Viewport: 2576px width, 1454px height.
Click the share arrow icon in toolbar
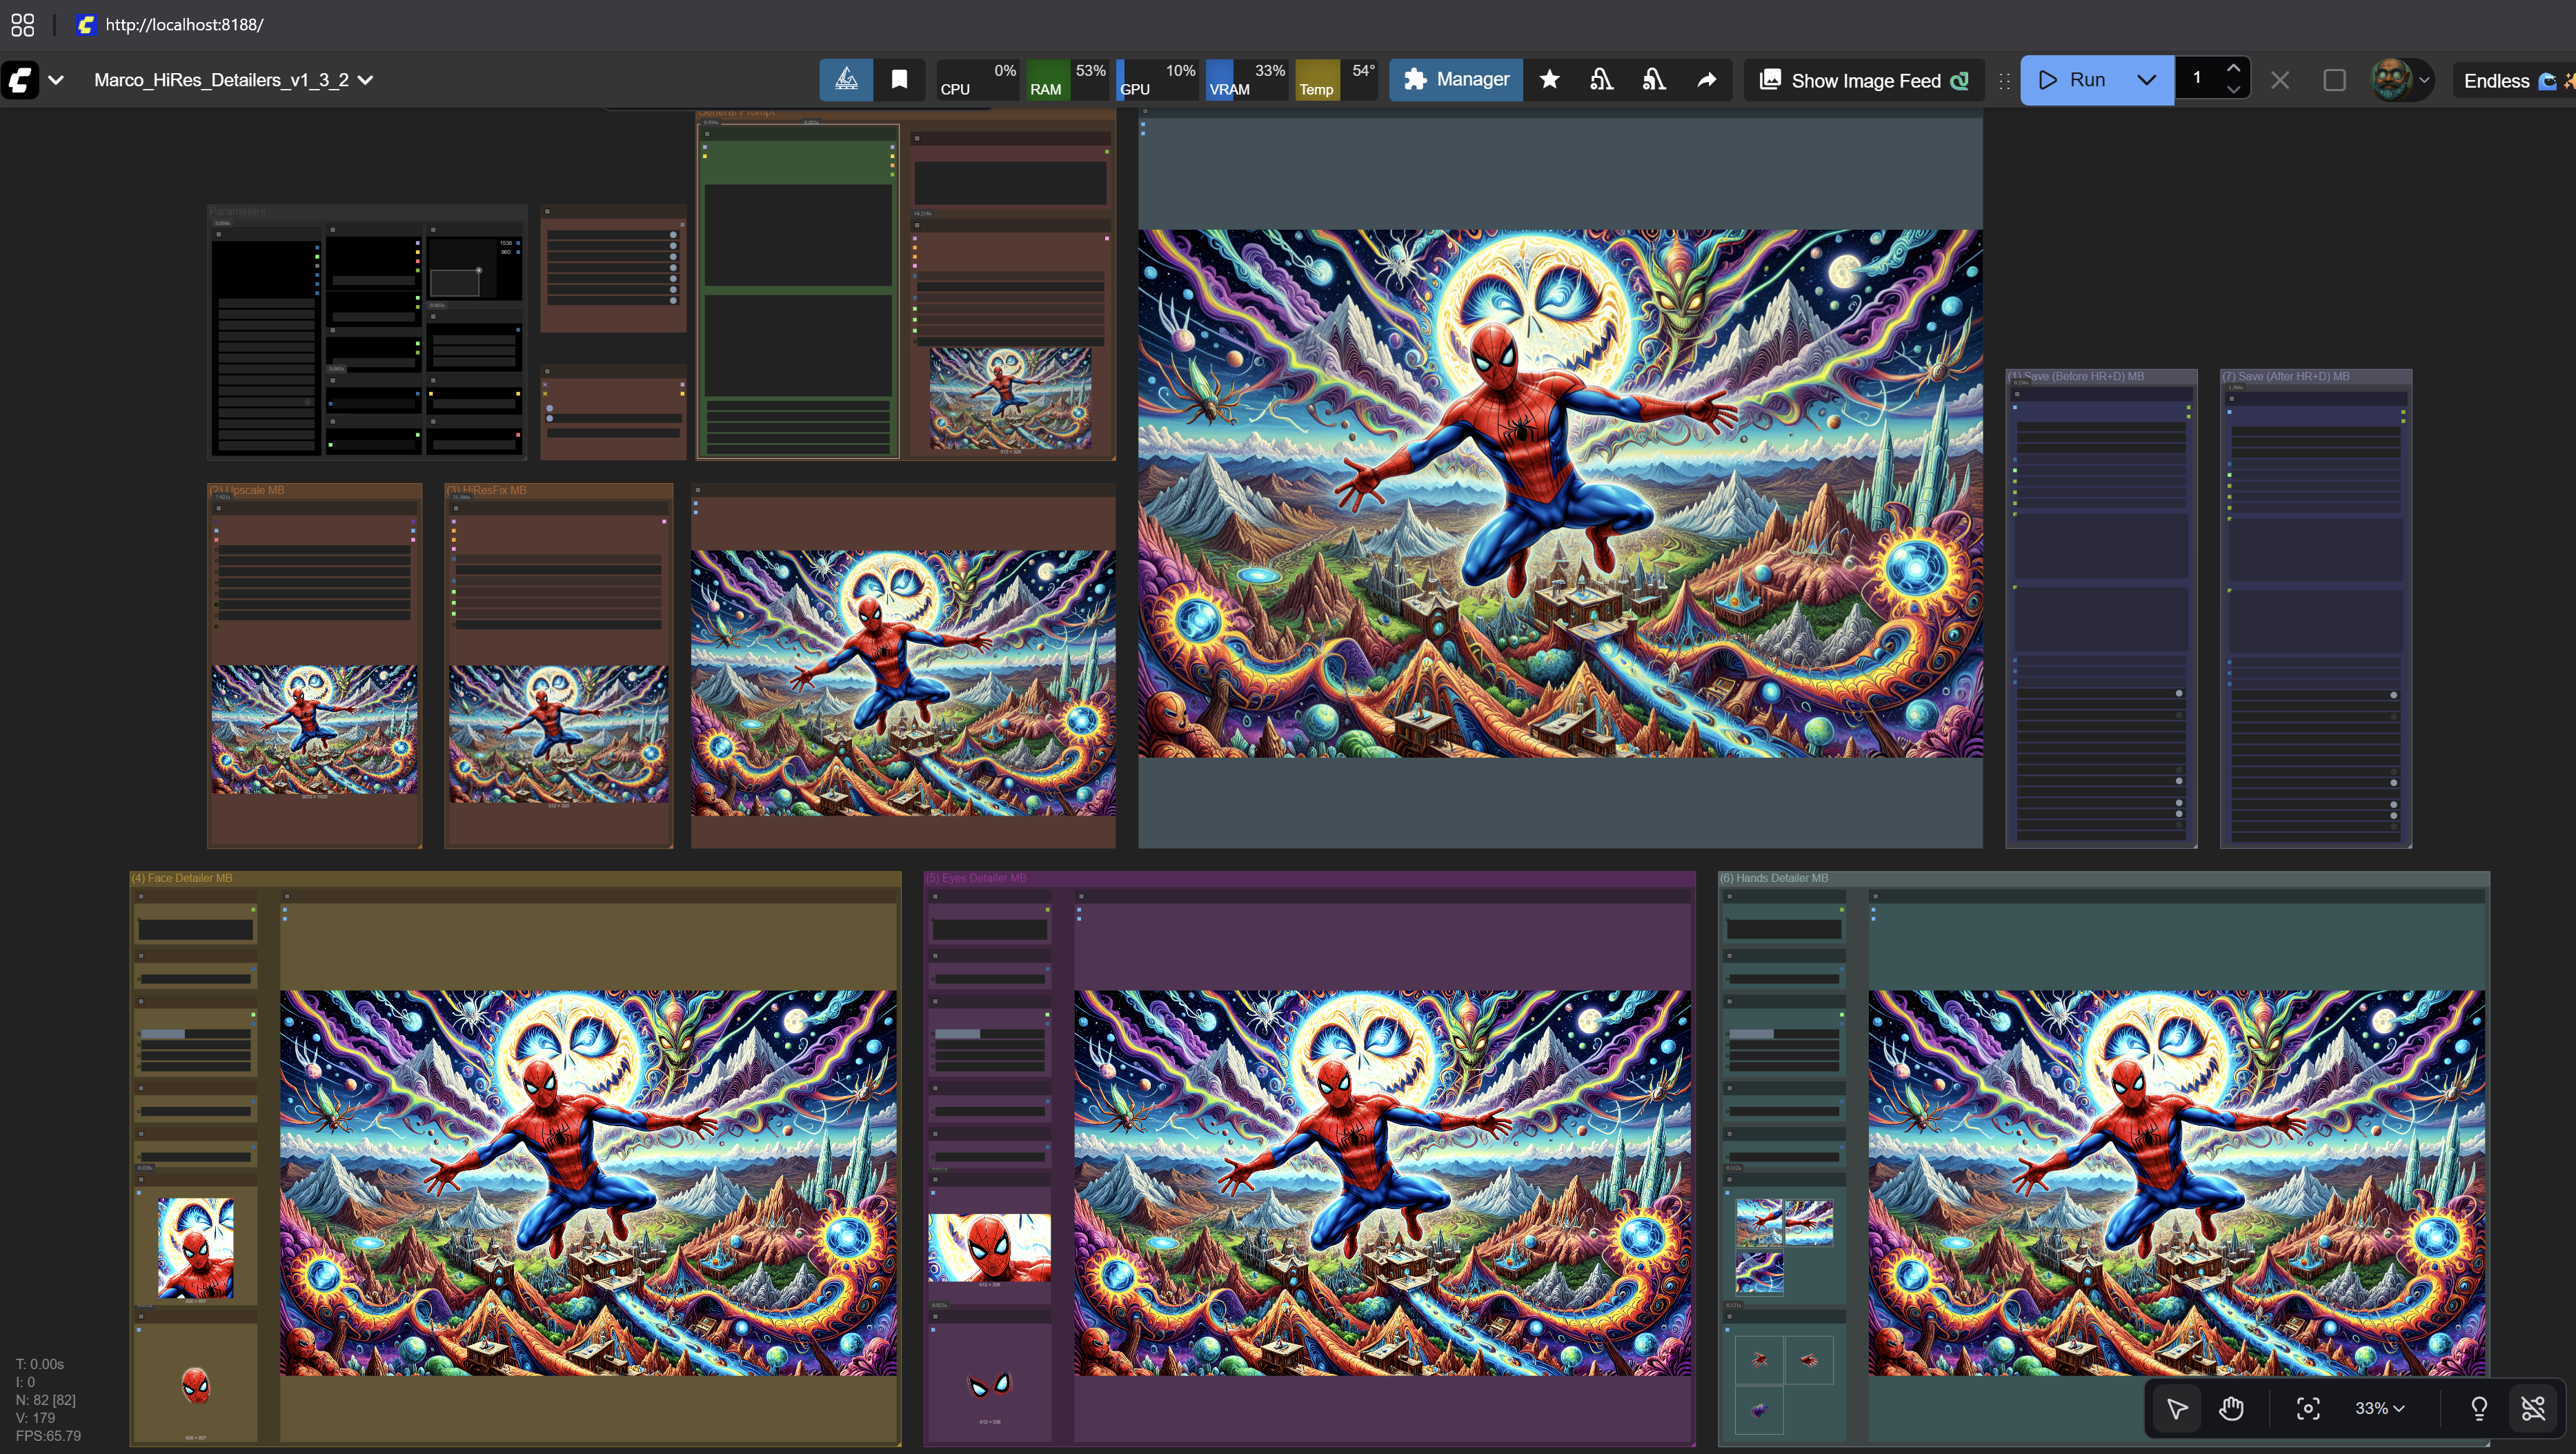point(1707,80)
